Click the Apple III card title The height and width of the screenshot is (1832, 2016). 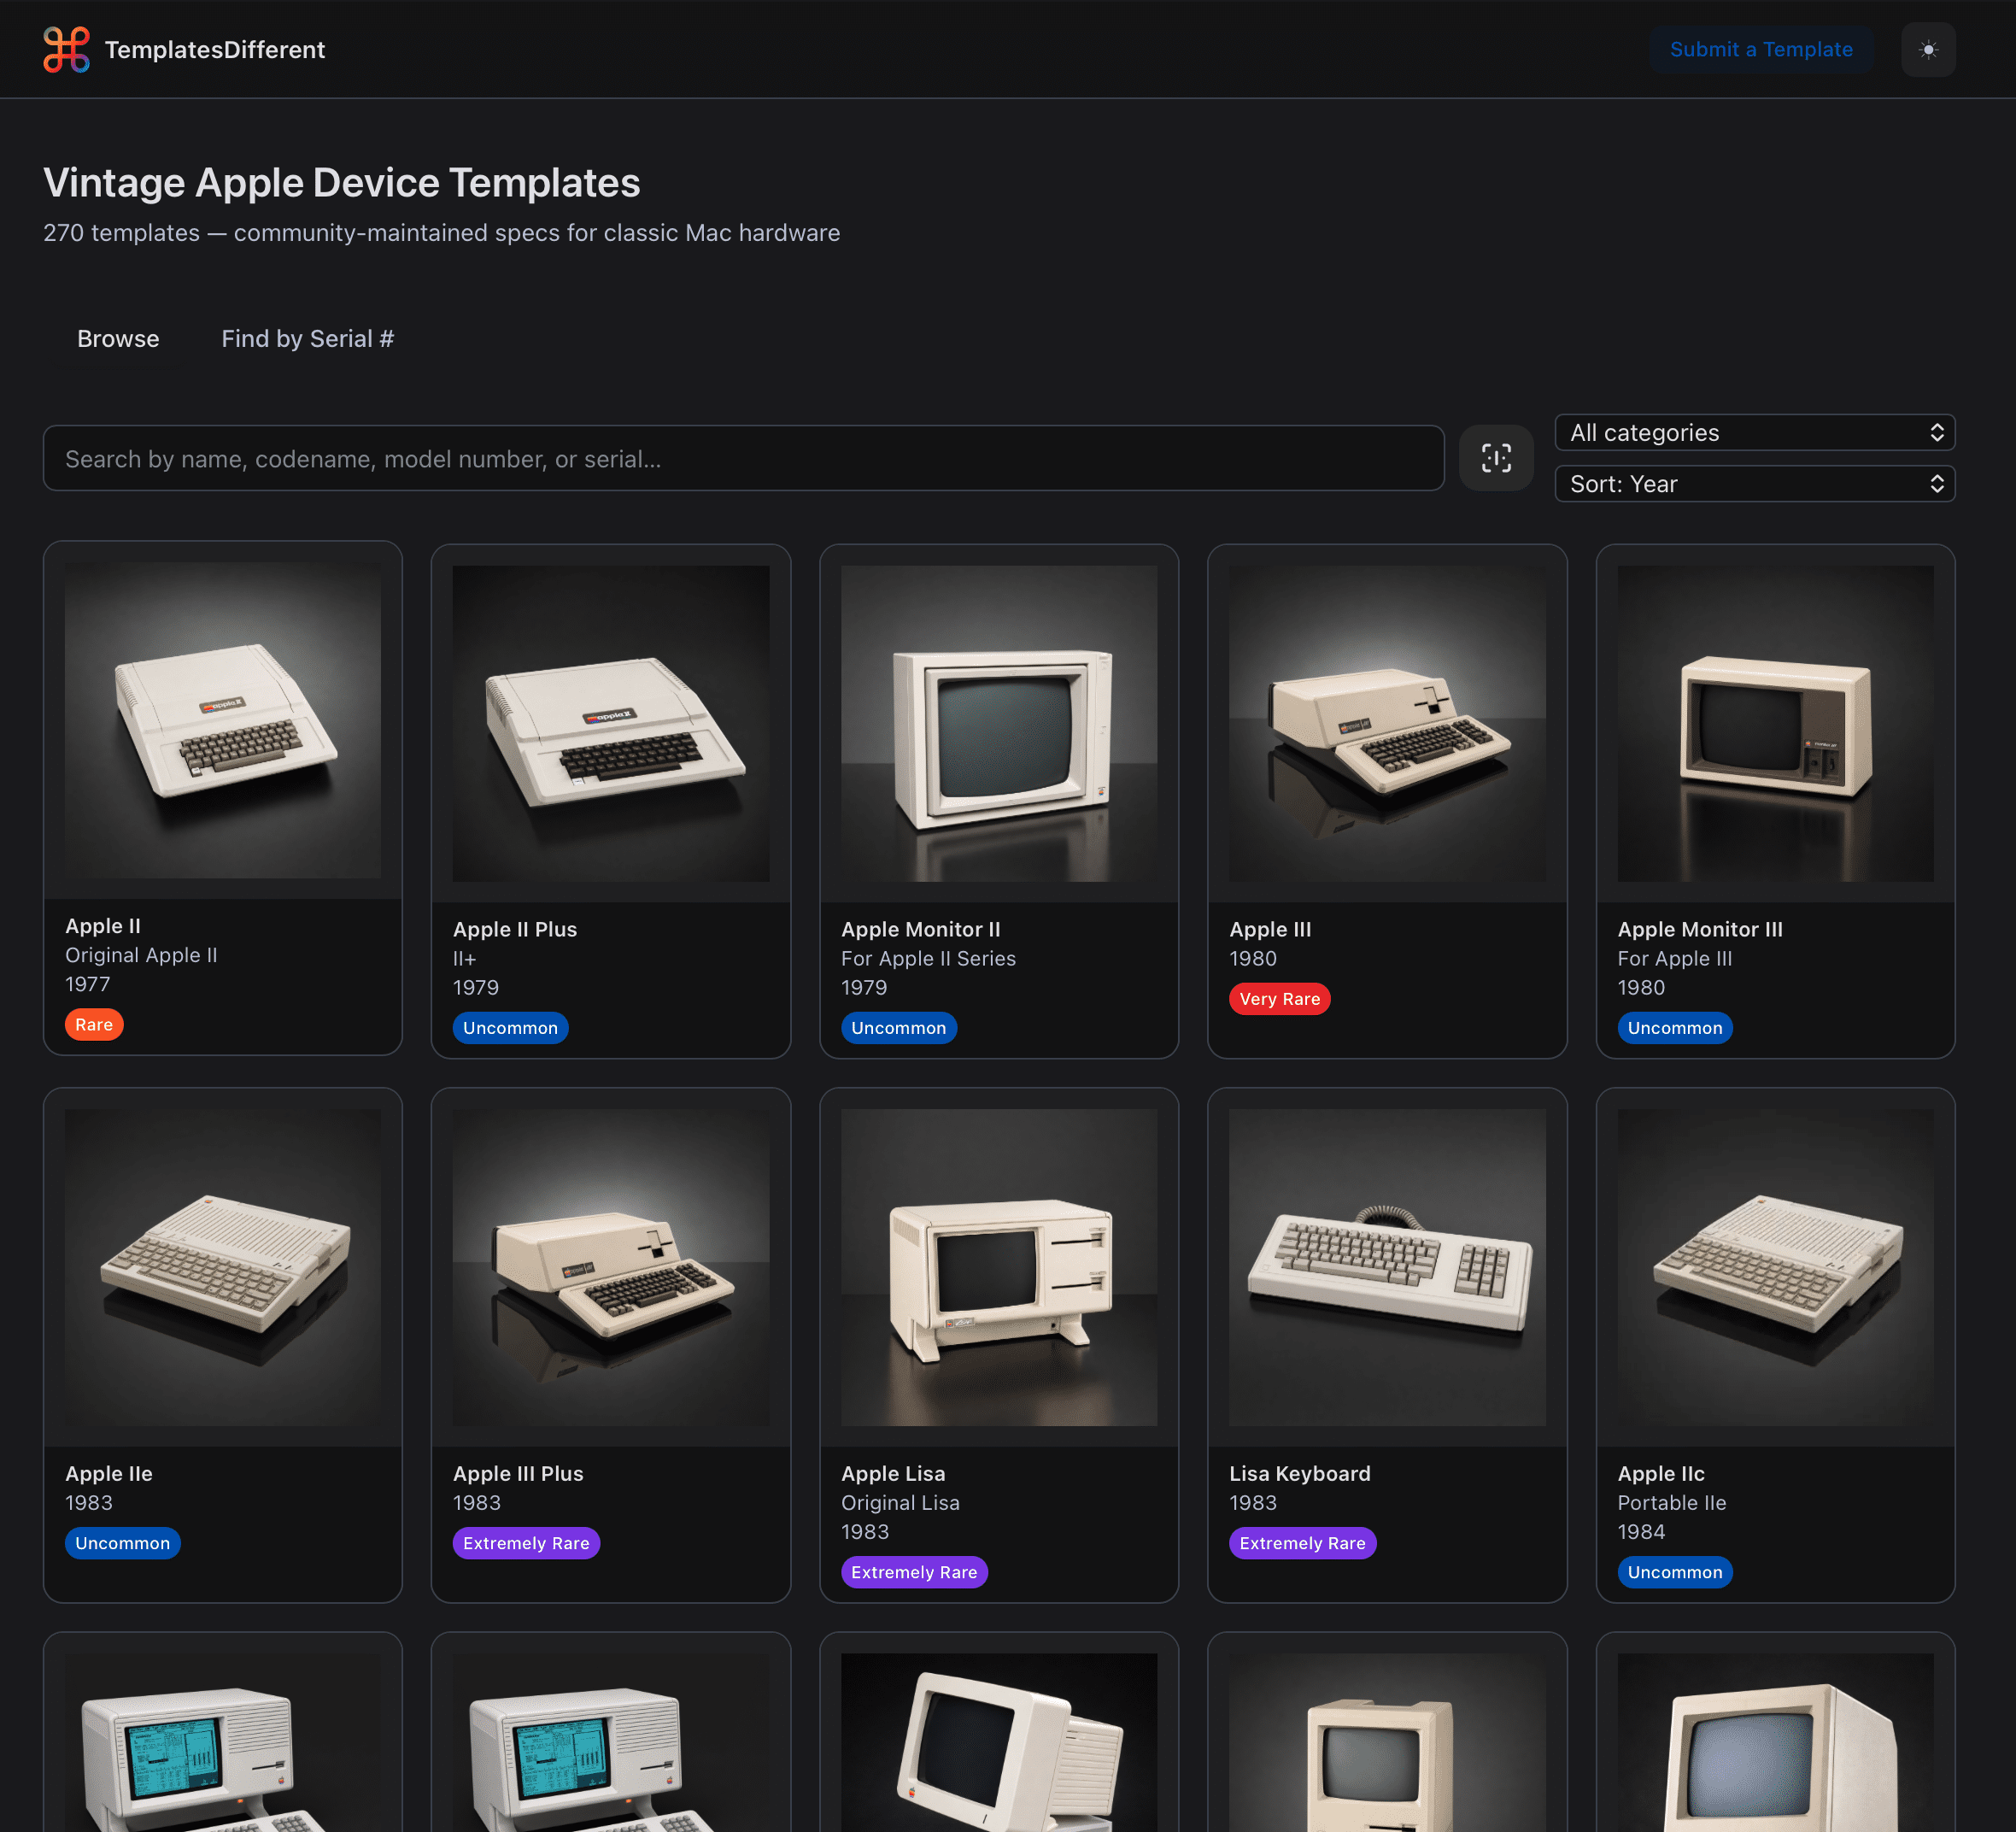pos(1270,930)
